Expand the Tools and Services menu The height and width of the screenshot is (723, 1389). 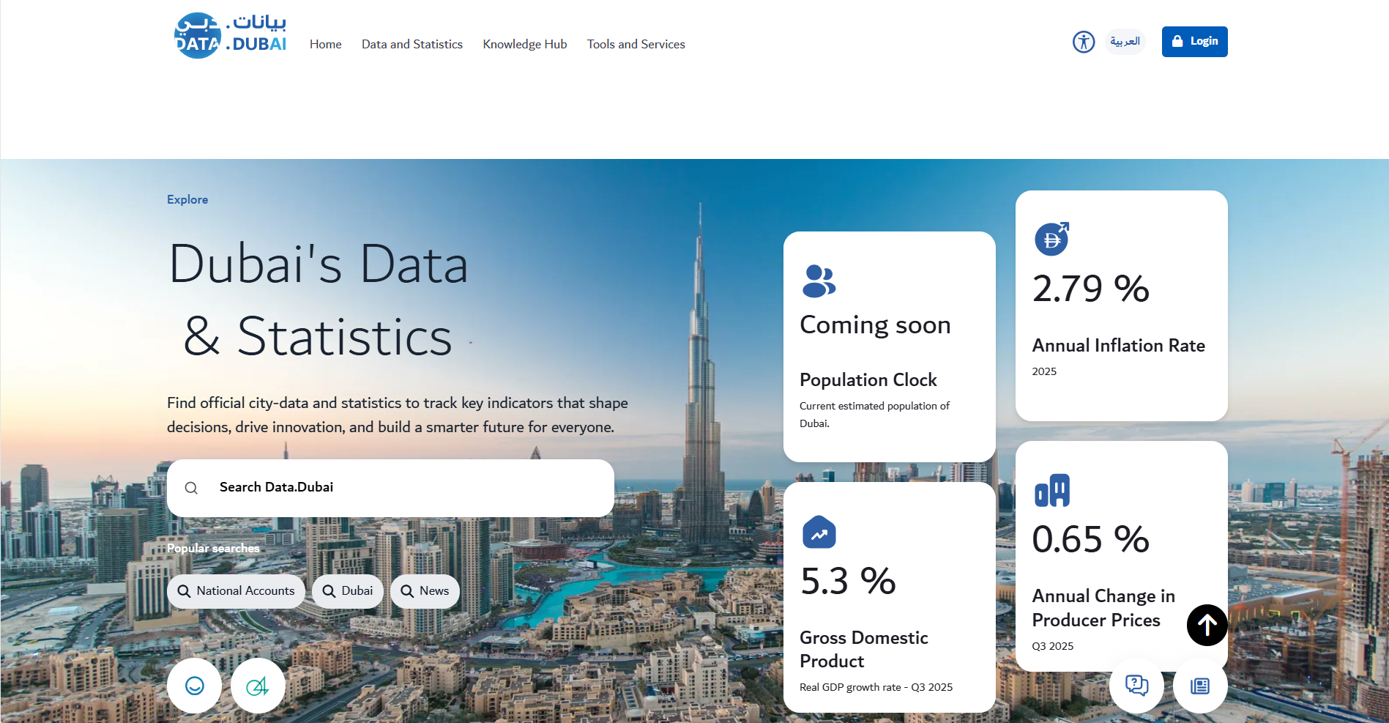tap(636, 44)
